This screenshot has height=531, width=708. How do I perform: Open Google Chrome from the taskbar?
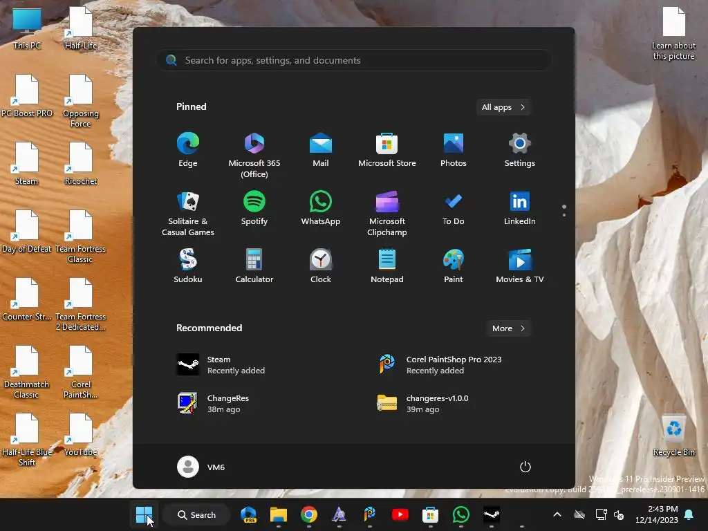pyautogui.click(x=309, y=514)
